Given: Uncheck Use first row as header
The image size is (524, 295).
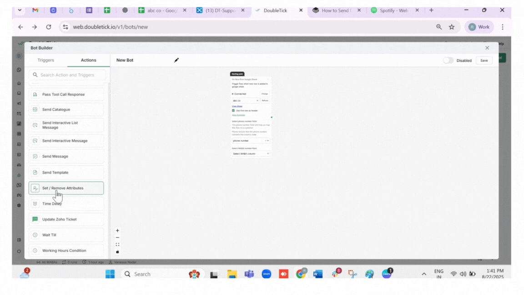Looking at the screenshot, I should pyautogui.click(x=233, y=111).
